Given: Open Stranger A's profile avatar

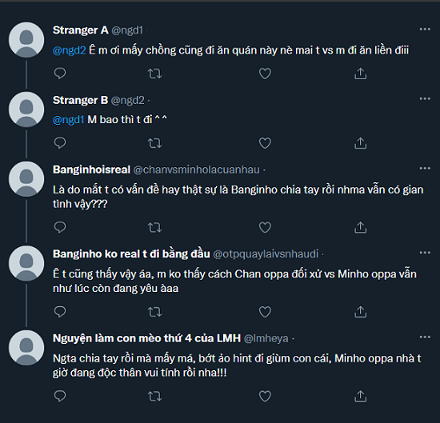Looking at the screenshot, I should [26, 40].
